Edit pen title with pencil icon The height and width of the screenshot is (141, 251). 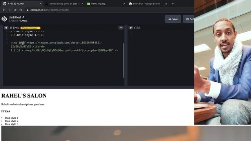[x=23, y=17]
